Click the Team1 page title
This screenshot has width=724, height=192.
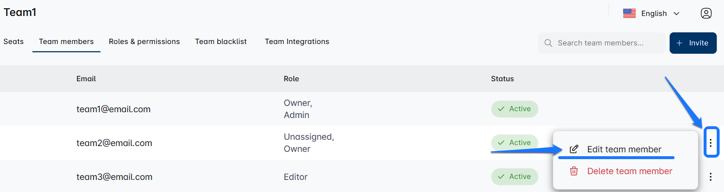coord(20,13)
